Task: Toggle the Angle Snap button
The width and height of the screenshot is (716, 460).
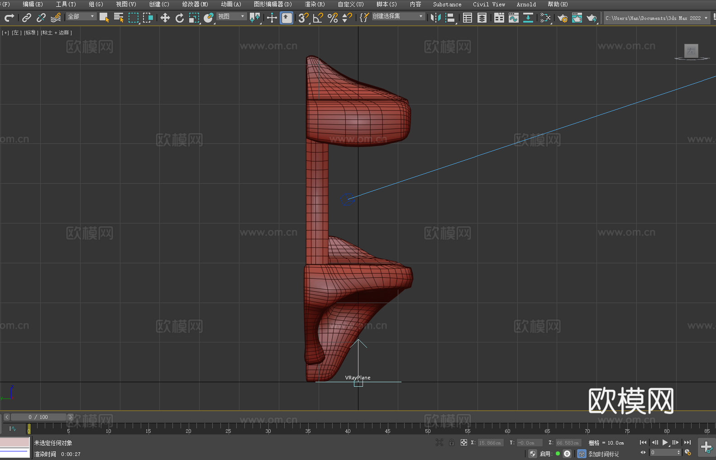Action: tap(318, 18)
